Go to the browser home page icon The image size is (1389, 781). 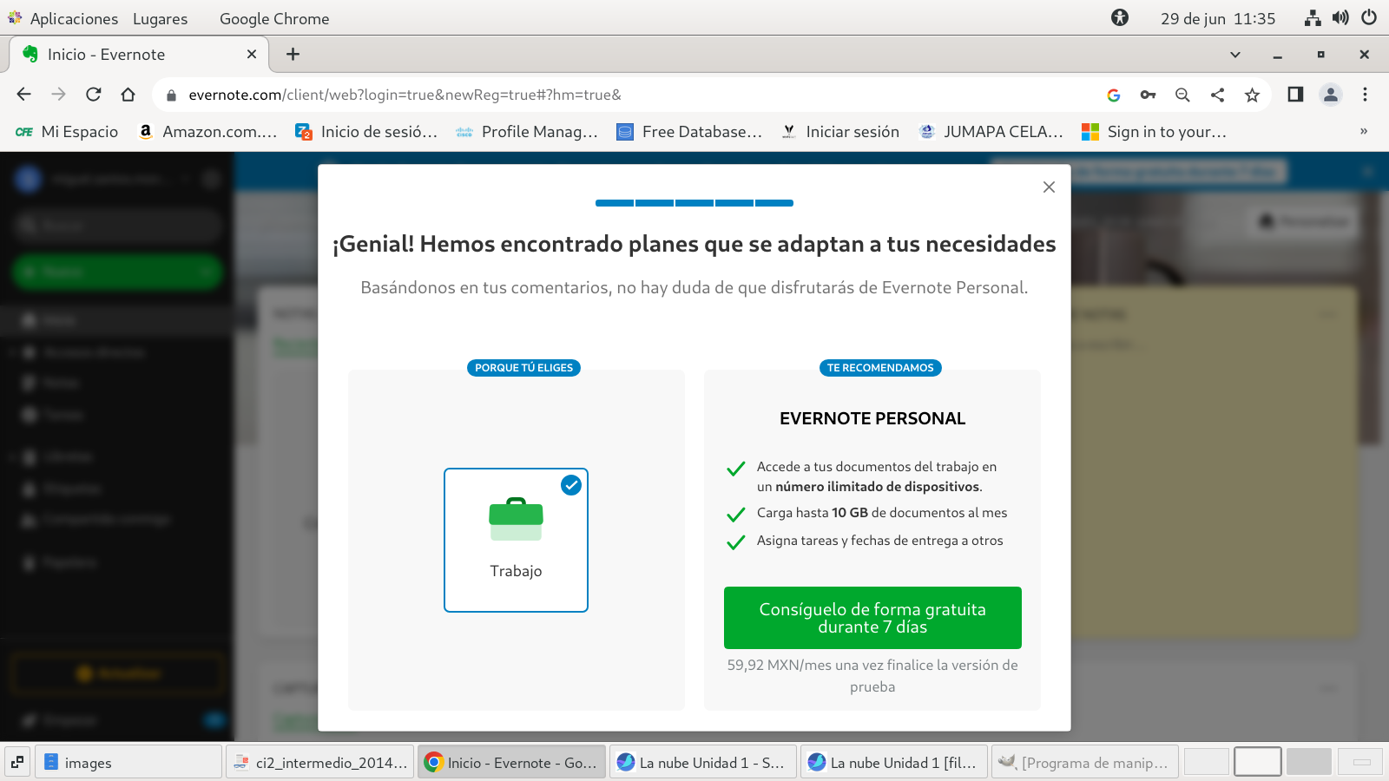(128, 95)
